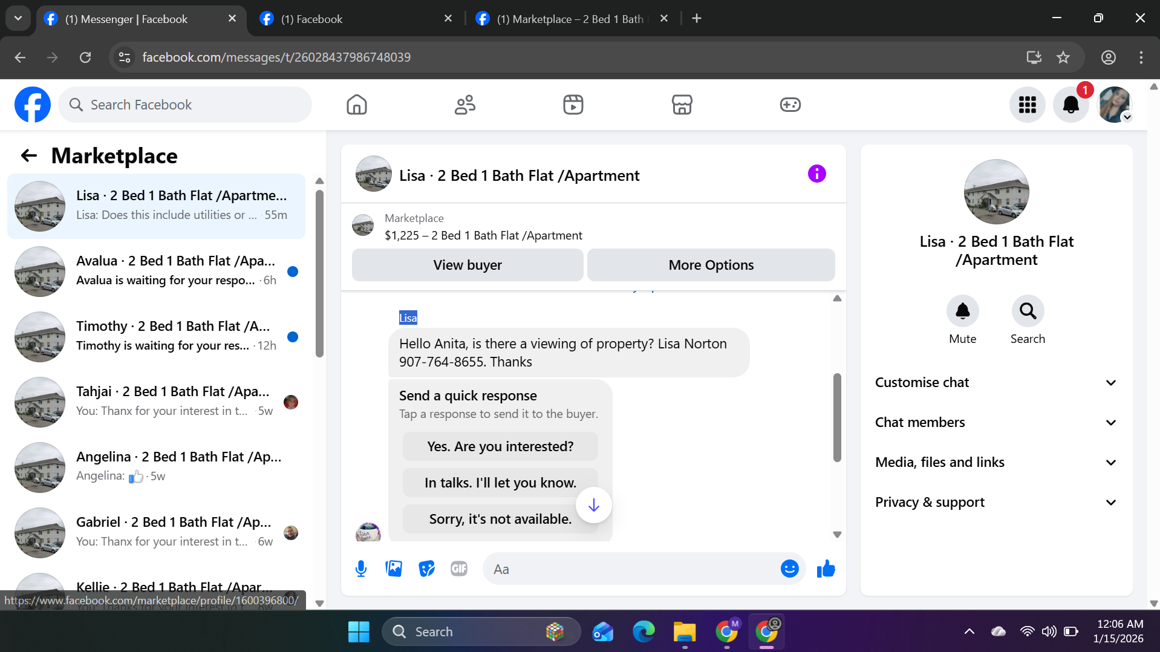The width and height of the screenshot is (1160, 652).
Task: Open Outlook from the taskbar
Action: pos(603,631)
